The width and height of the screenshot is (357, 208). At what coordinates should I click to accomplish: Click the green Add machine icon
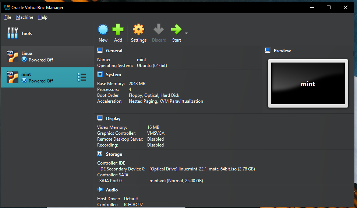[x=118, y=30]
